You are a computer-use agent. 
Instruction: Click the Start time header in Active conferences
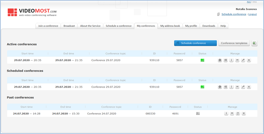(x=27, y=53)
